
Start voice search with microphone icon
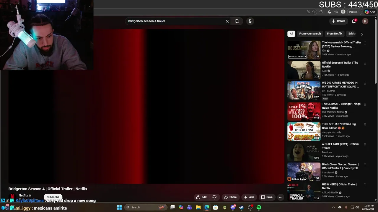tap(250, 21)
